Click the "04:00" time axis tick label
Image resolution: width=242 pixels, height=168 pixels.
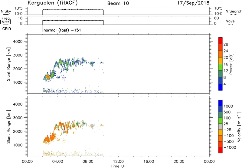[x=57, y=162]
